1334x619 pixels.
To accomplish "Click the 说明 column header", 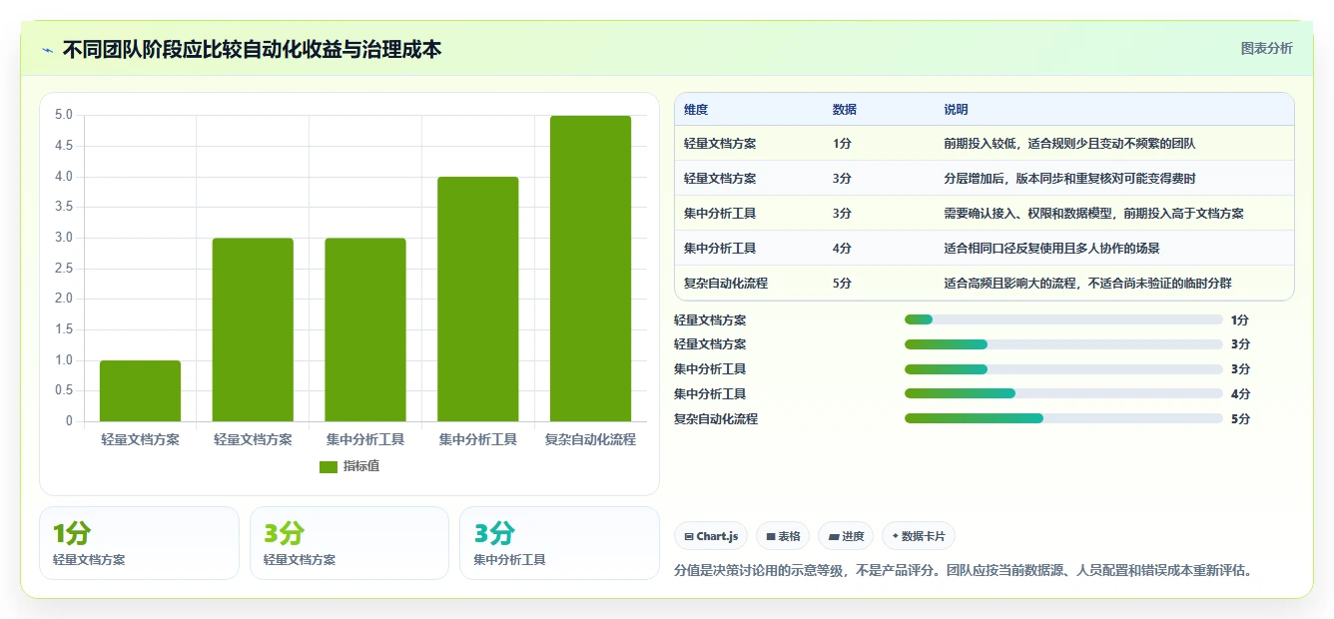I will click(x=956, y=110).
